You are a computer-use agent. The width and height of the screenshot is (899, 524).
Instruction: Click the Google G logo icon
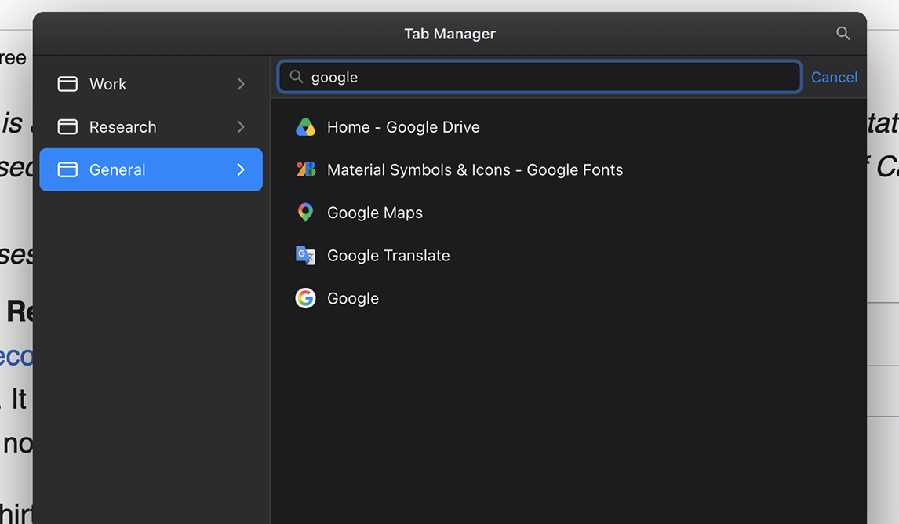[306, 298]
